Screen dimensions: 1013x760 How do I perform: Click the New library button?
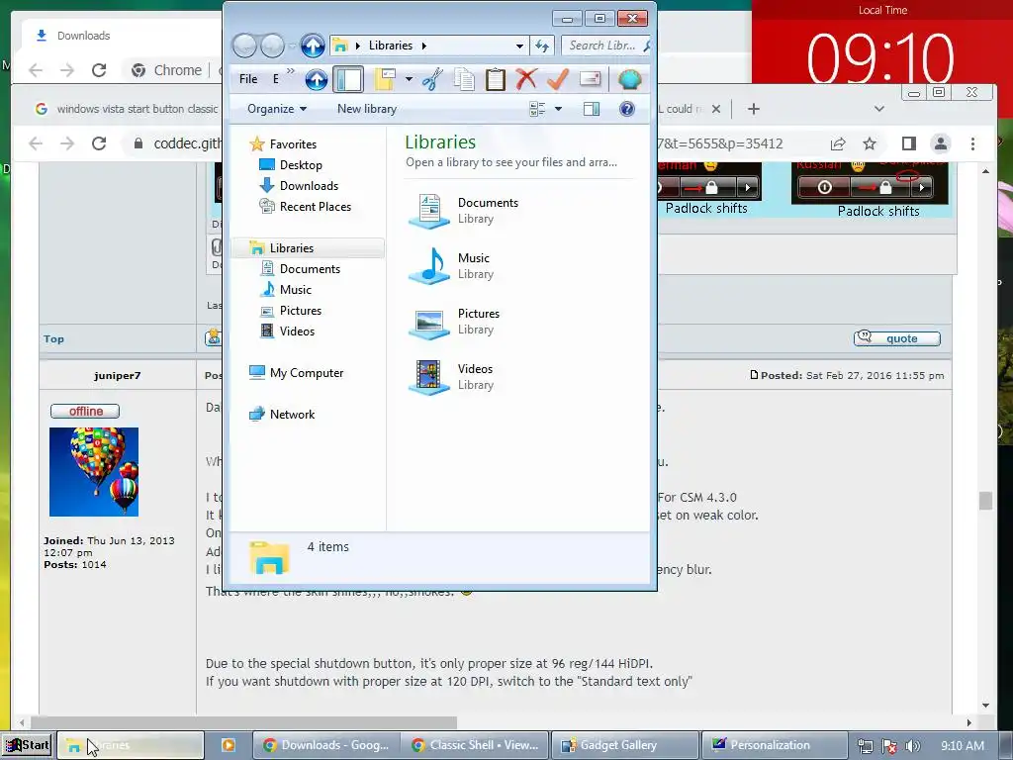click(x=367, y=109)
